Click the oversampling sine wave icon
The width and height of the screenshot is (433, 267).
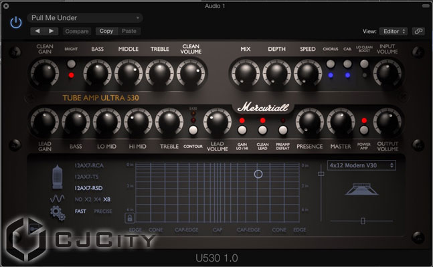pos(57,199)
